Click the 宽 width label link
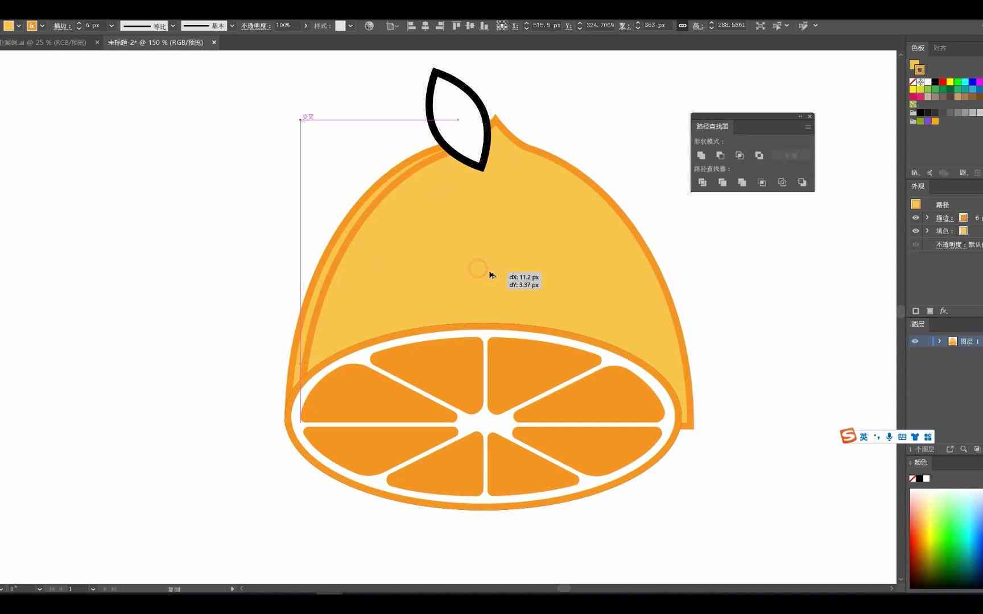The height and width of the screenshot is (614, 983). pos(624,26)
